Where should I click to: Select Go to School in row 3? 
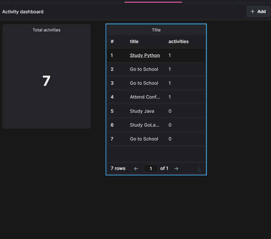coord(144,83)
